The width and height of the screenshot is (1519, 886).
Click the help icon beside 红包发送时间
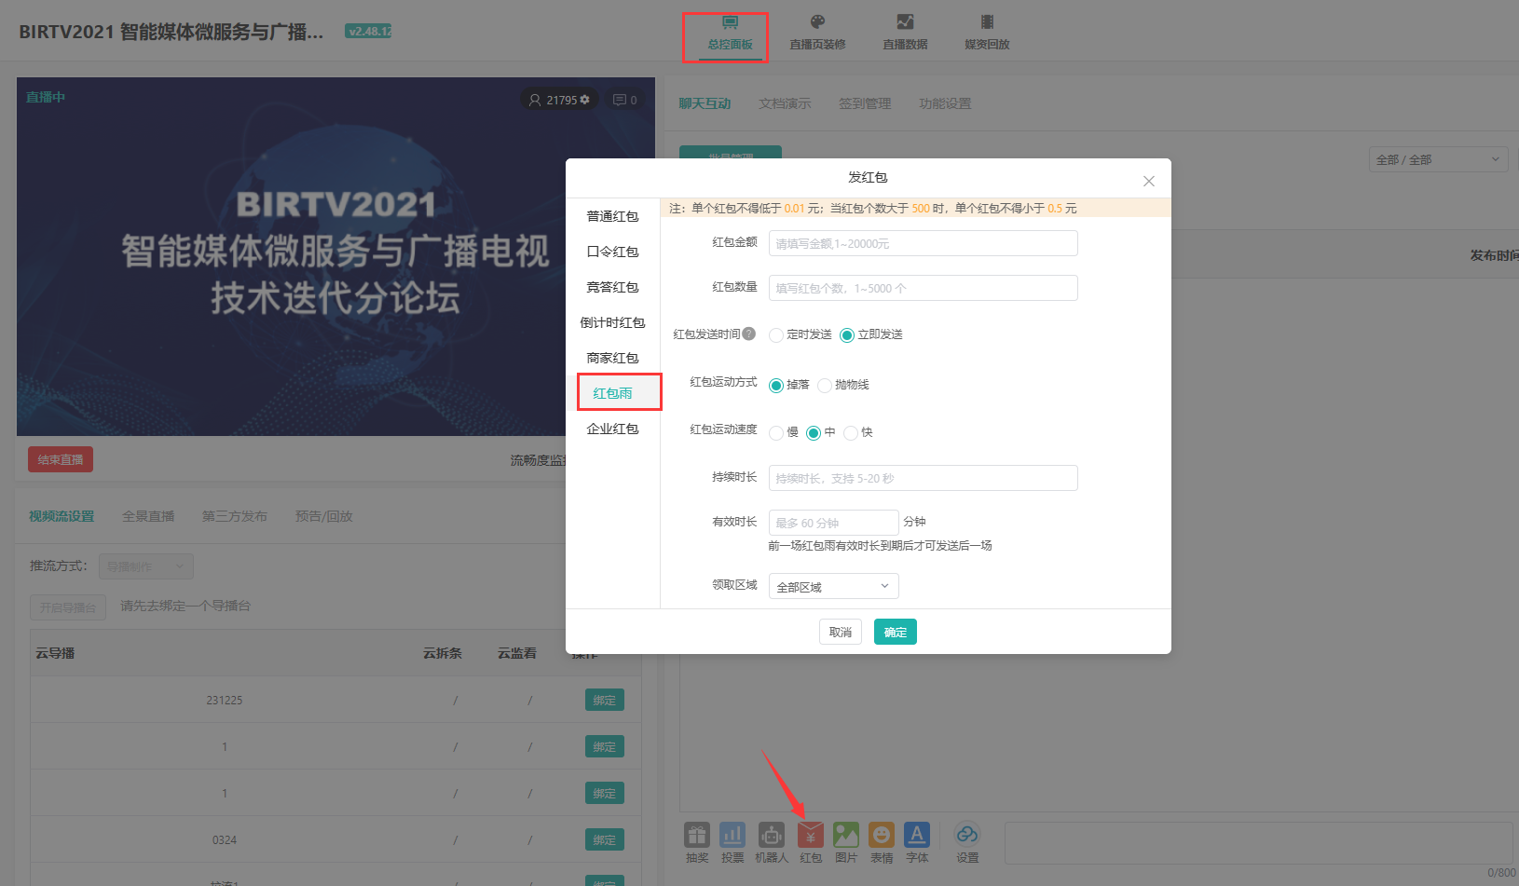click(x=749, y=334)
